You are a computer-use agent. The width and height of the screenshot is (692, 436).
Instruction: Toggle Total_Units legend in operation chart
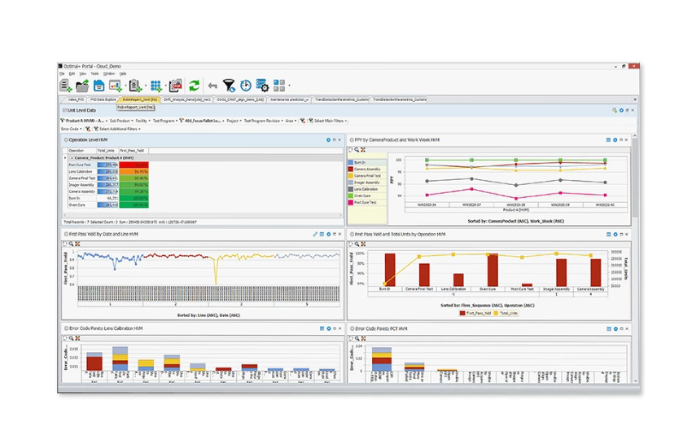(x=505, y=313)
